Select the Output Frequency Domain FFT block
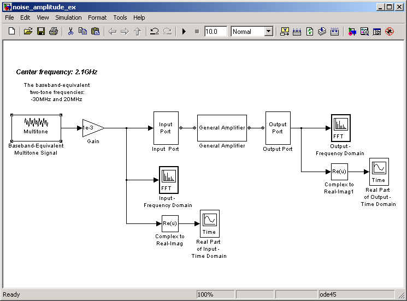Screen dimensions: 407x301 point(341,128)
